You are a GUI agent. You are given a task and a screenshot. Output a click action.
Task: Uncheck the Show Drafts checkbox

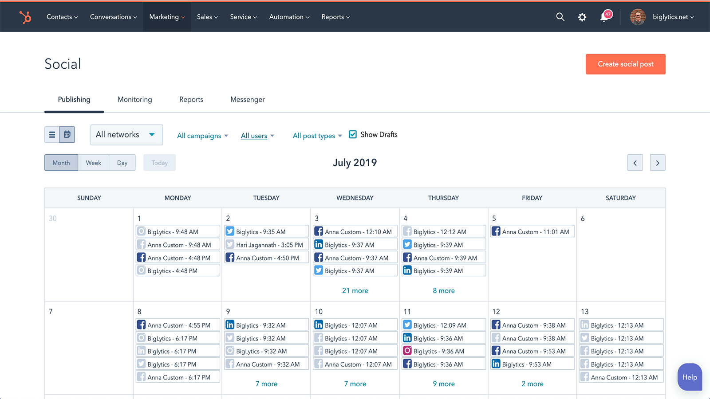352,134
